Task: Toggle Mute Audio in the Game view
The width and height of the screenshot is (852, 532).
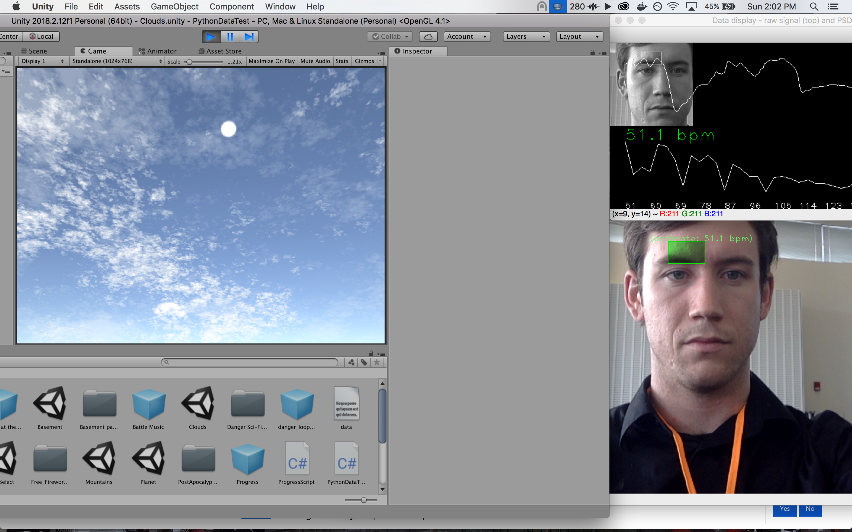Action: click(x=315, y=61)
